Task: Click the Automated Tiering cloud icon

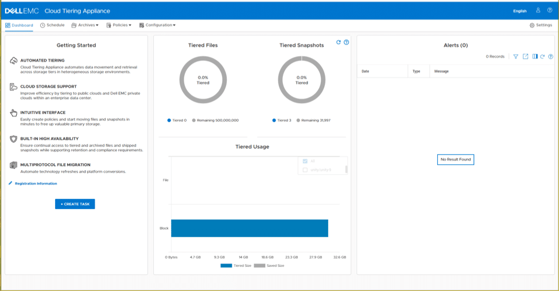Action: tap(13, 61)
